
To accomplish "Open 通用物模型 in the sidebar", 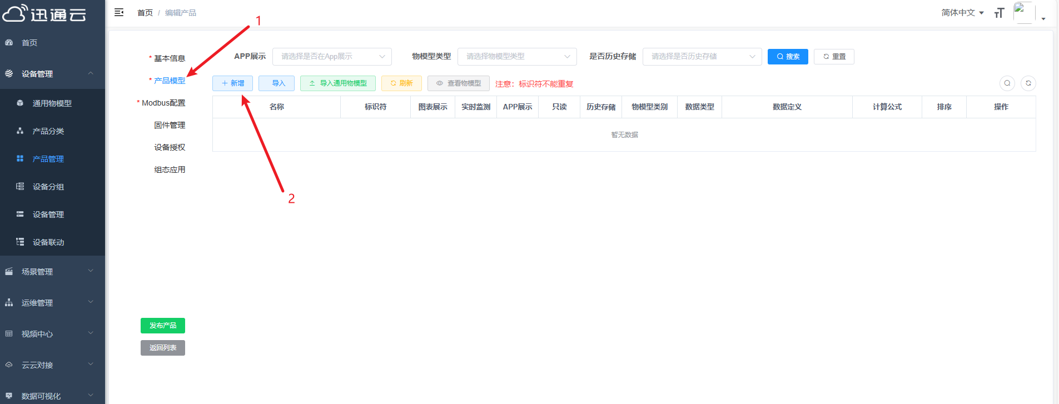I will tap(52, 103).
